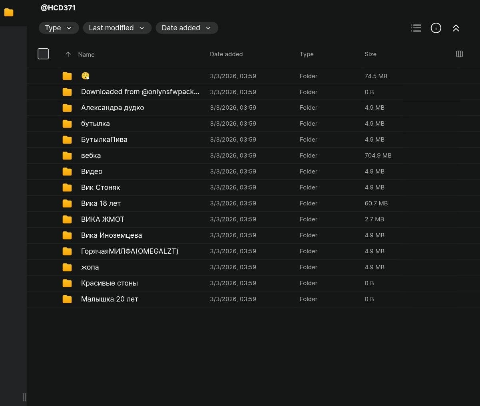Click the Name column header
The width and height of the screenshot is (480, 406).
pyautogui.click(x=86, y=55)
